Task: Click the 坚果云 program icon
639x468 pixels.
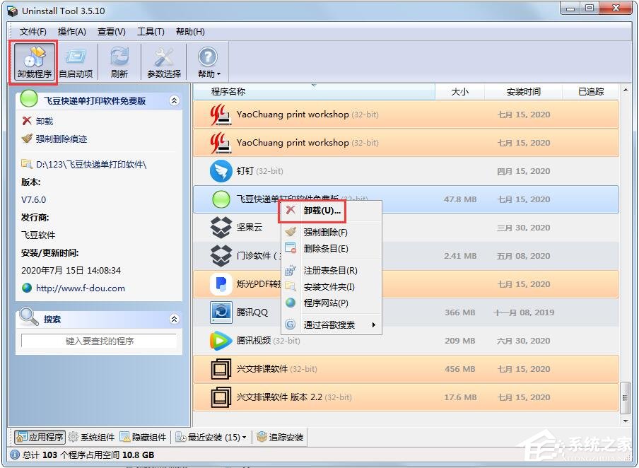Action: click(x=221, y=227)
